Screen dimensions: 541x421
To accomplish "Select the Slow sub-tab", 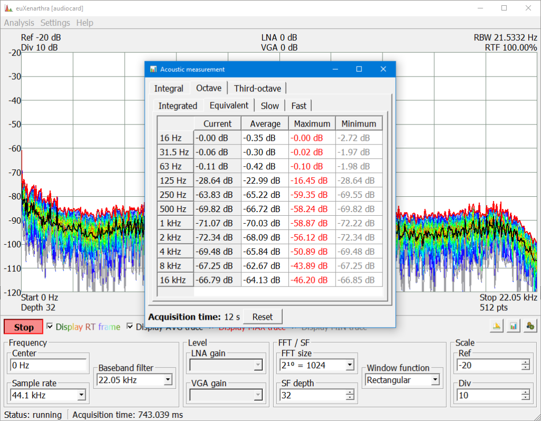I will pyautogui.click(x=269, y=106).
